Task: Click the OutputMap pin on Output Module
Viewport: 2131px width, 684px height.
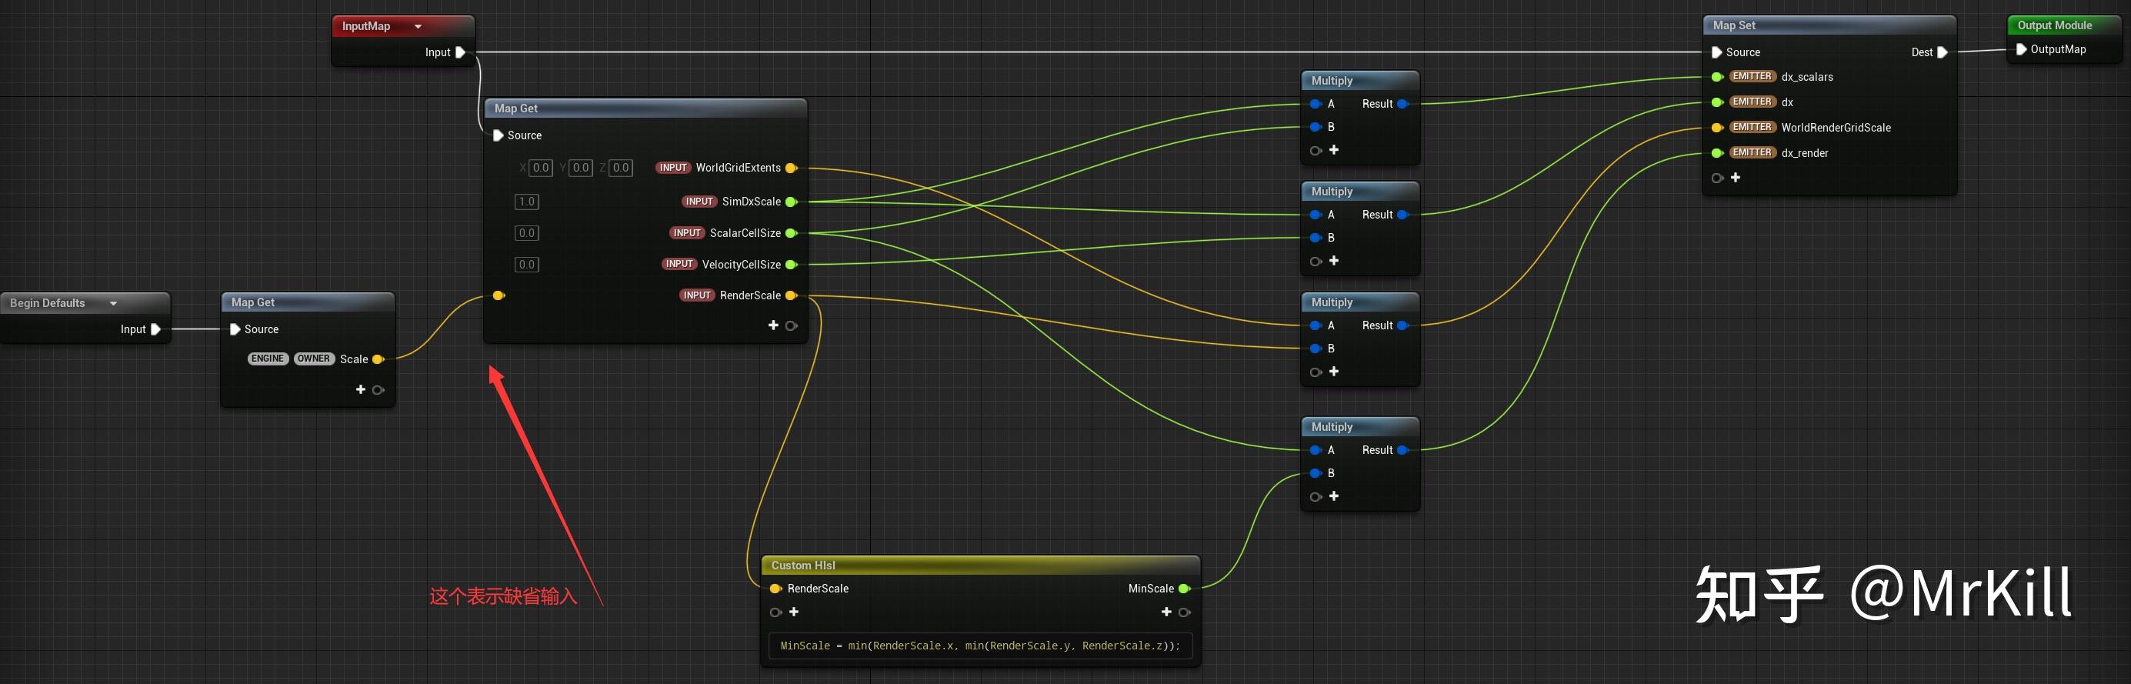Action: click(x=2021, y=49)
